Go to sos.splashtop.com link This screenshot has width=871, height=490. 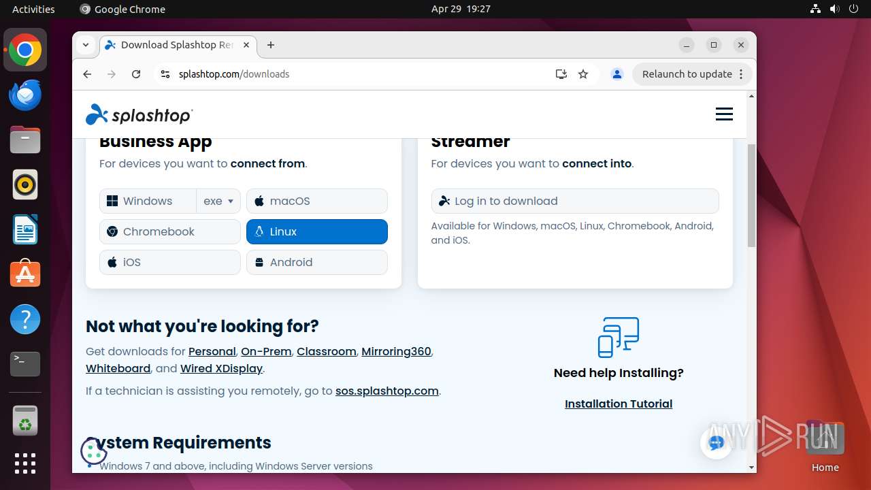[x=387, y=391]
